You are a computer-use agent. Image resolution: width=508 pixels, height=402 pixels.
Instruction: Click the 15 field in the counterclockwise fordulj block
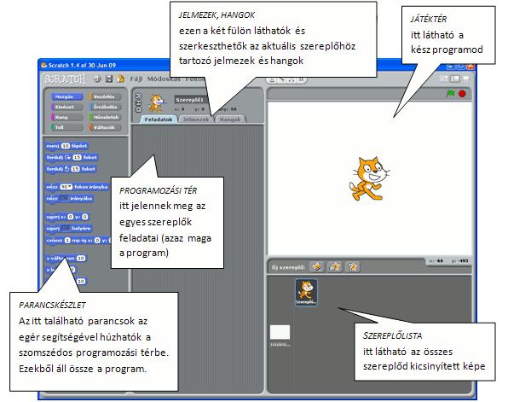(x=76, y=169)
